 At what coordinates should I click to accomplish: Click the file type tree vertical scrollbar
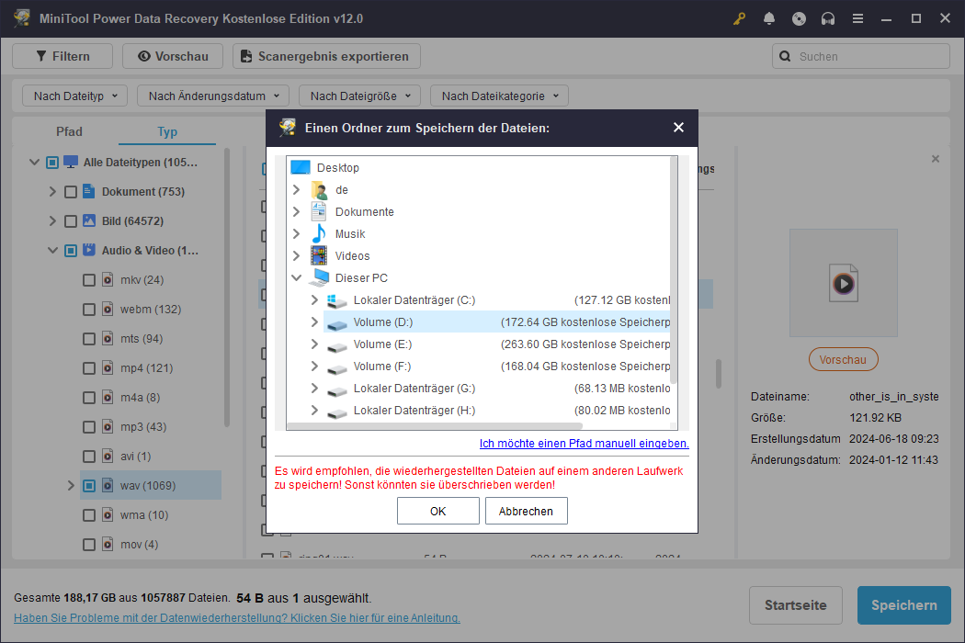pos(226,288)
